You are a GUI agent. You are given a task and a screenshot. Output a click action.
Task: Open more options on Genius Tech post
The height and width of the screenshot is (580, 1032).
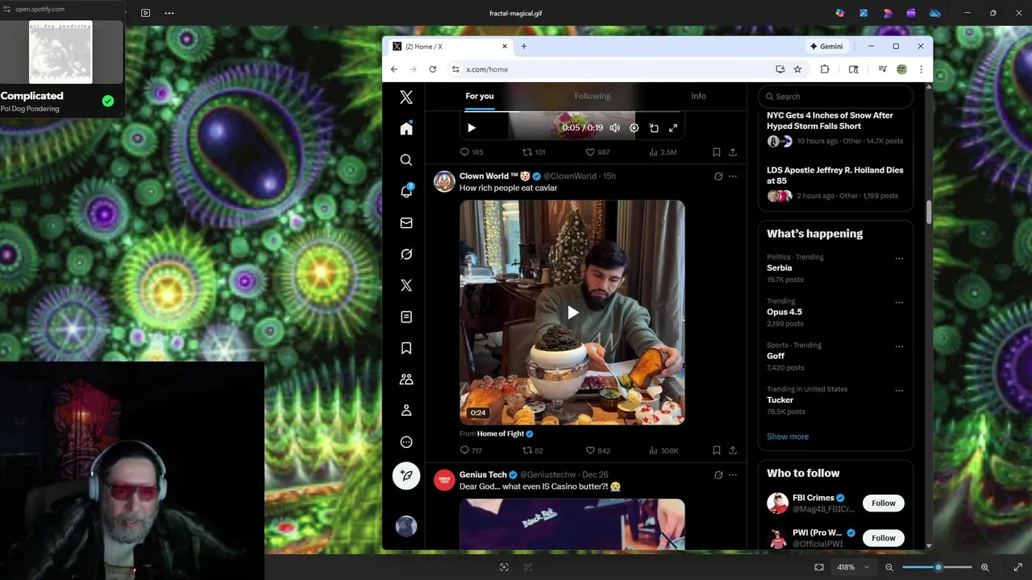click(733, 475)
